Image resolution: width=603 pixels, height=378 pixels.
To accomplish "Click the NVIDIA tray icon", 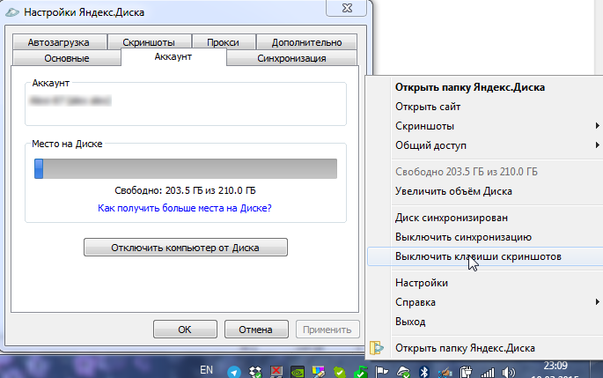I will tap(298, 372).
